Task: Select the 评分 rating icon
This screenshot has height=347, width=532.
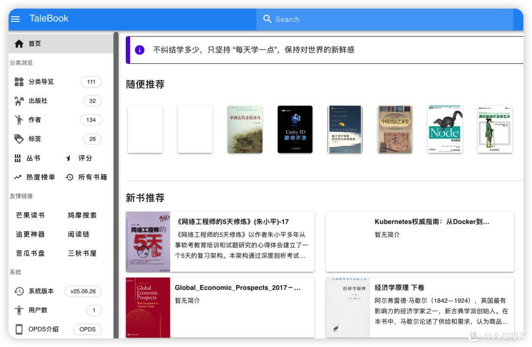Action: (x=67, y=157)
